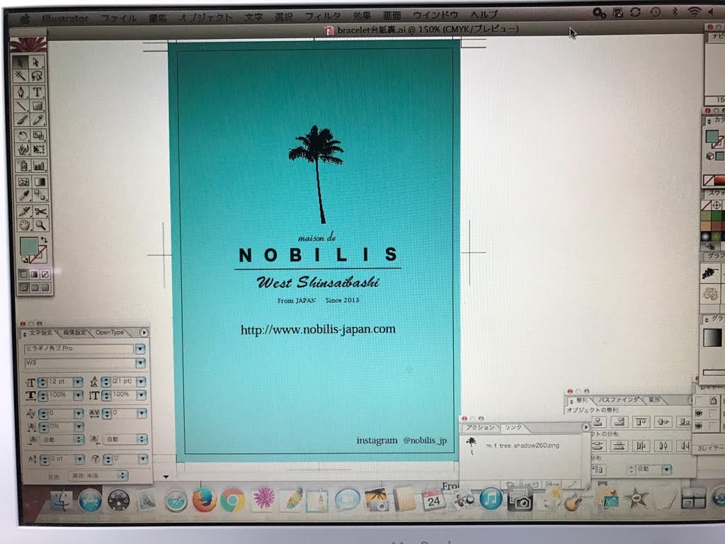Select the Scissors tool
725x544 pixels.
click(40, 211)
